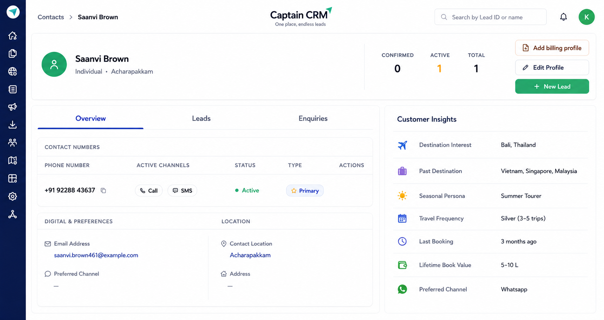604x320 pixels.
Task: Click the Contact Location pin icon
Action: [224, 244]
